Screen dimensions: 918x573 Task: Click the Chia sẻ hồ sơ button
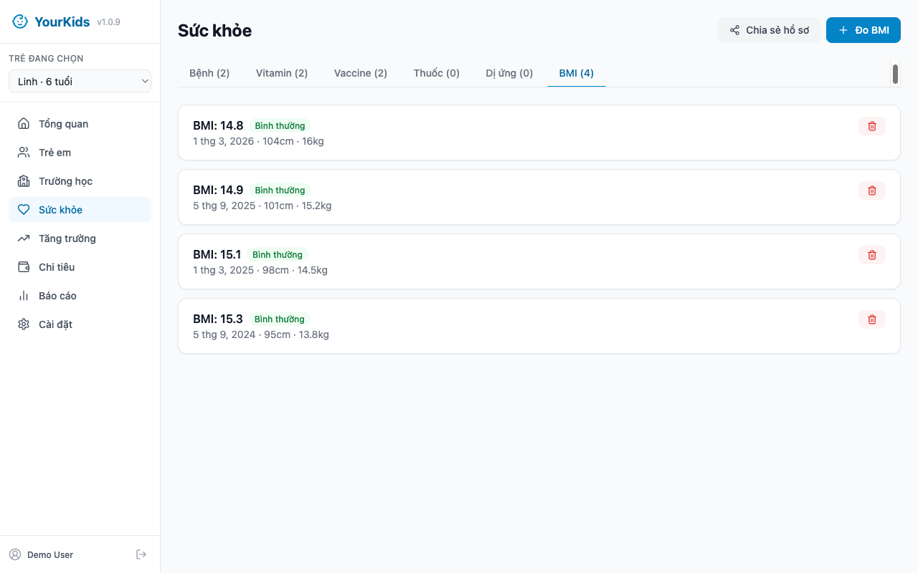[x=769, y=30]
